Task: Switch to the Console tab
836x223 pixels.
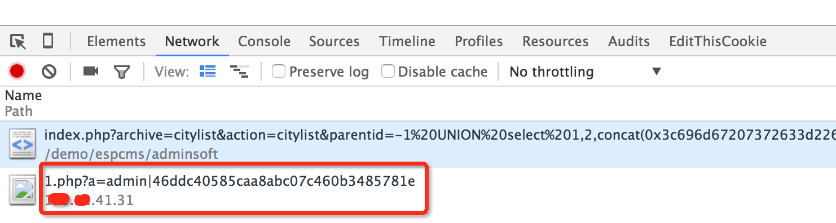Action: click(264, 41)
